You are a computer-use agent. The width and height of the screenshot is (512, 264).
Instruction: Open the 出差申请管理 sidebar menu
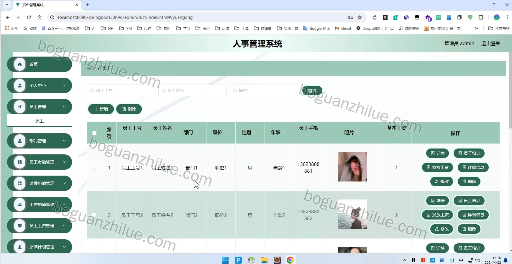40,204
